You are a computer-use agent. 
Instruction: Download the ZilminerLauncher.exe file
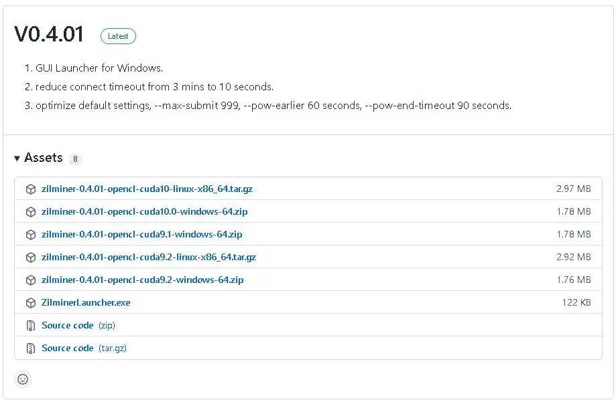click(x=86, y=302)
